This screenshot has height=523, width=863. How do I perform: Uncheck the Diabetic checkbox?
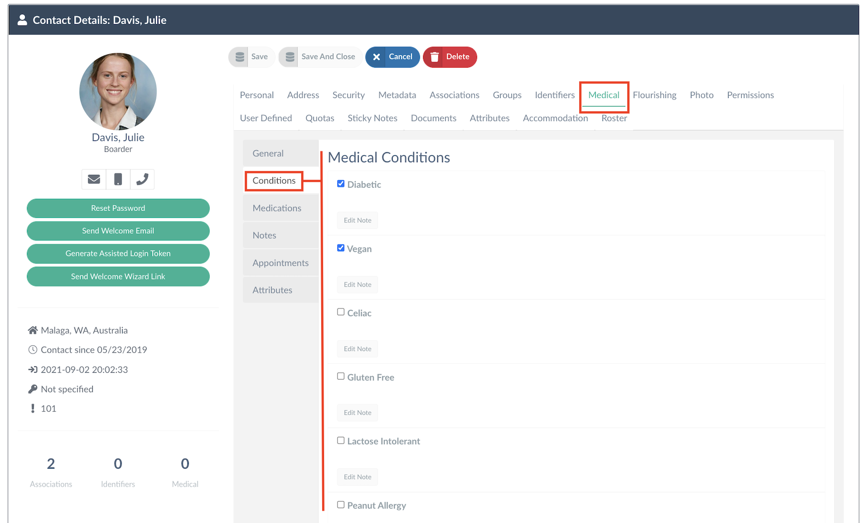click(341, 184)
